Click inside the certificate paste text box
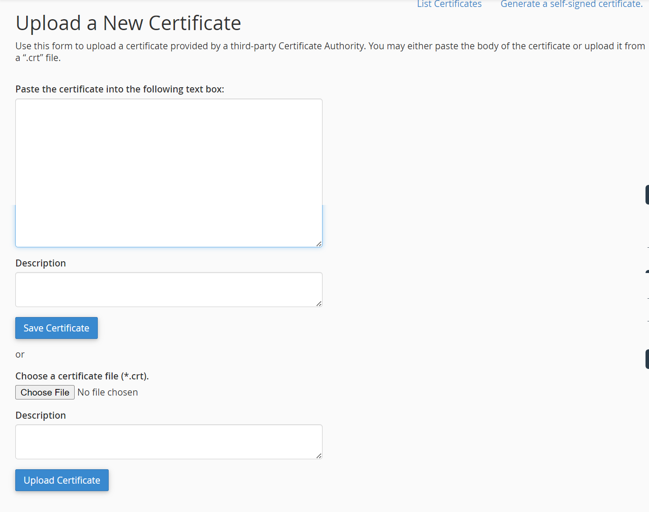The width and height of the screenshot is (649, 512). point(168,172)
